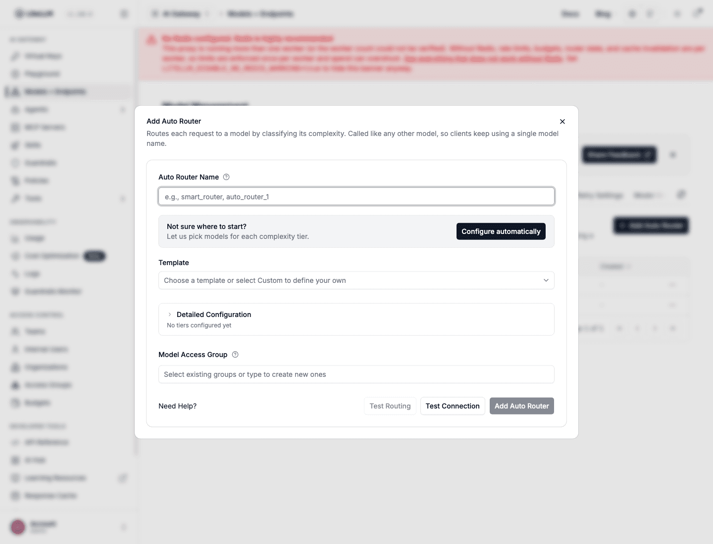Open the Template dropdown
The image size is (713, 544).
point(356,280)
